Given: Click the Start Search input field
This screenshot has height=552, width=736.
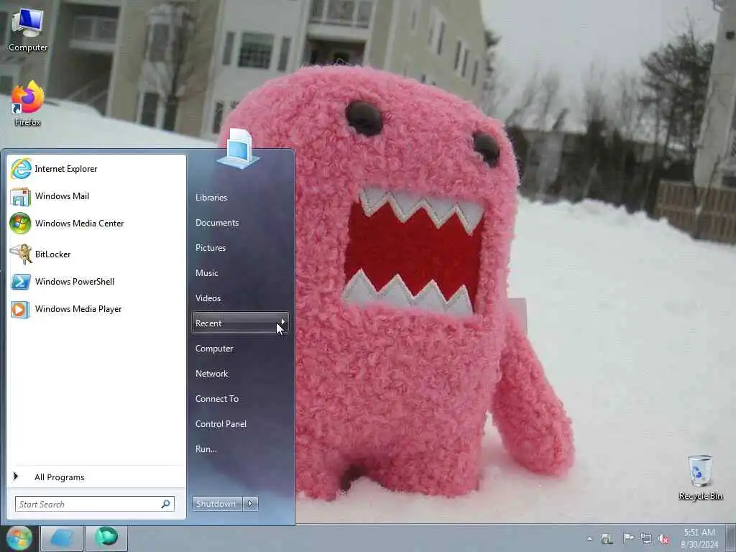Looking at the screenshot, I should (x=88, y=504).
